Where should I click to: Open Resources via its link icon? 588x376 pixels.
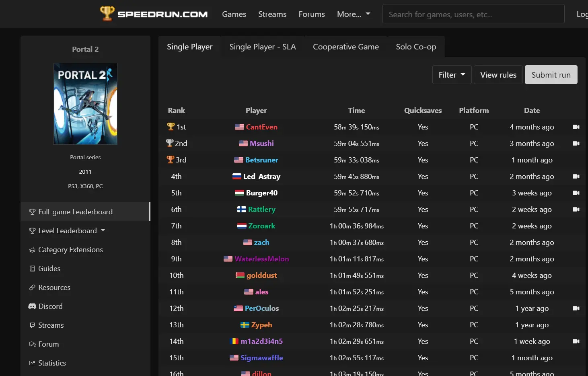[x=32, y=287]
